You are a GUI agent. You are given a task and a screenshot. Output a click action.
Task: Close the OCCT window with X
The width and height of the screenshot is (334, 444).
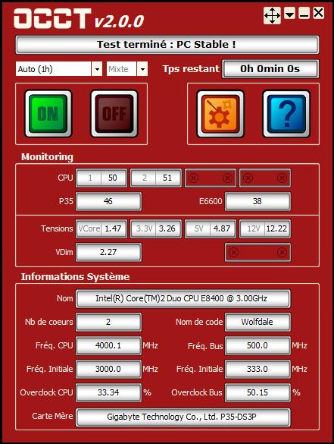coord(318,13)
